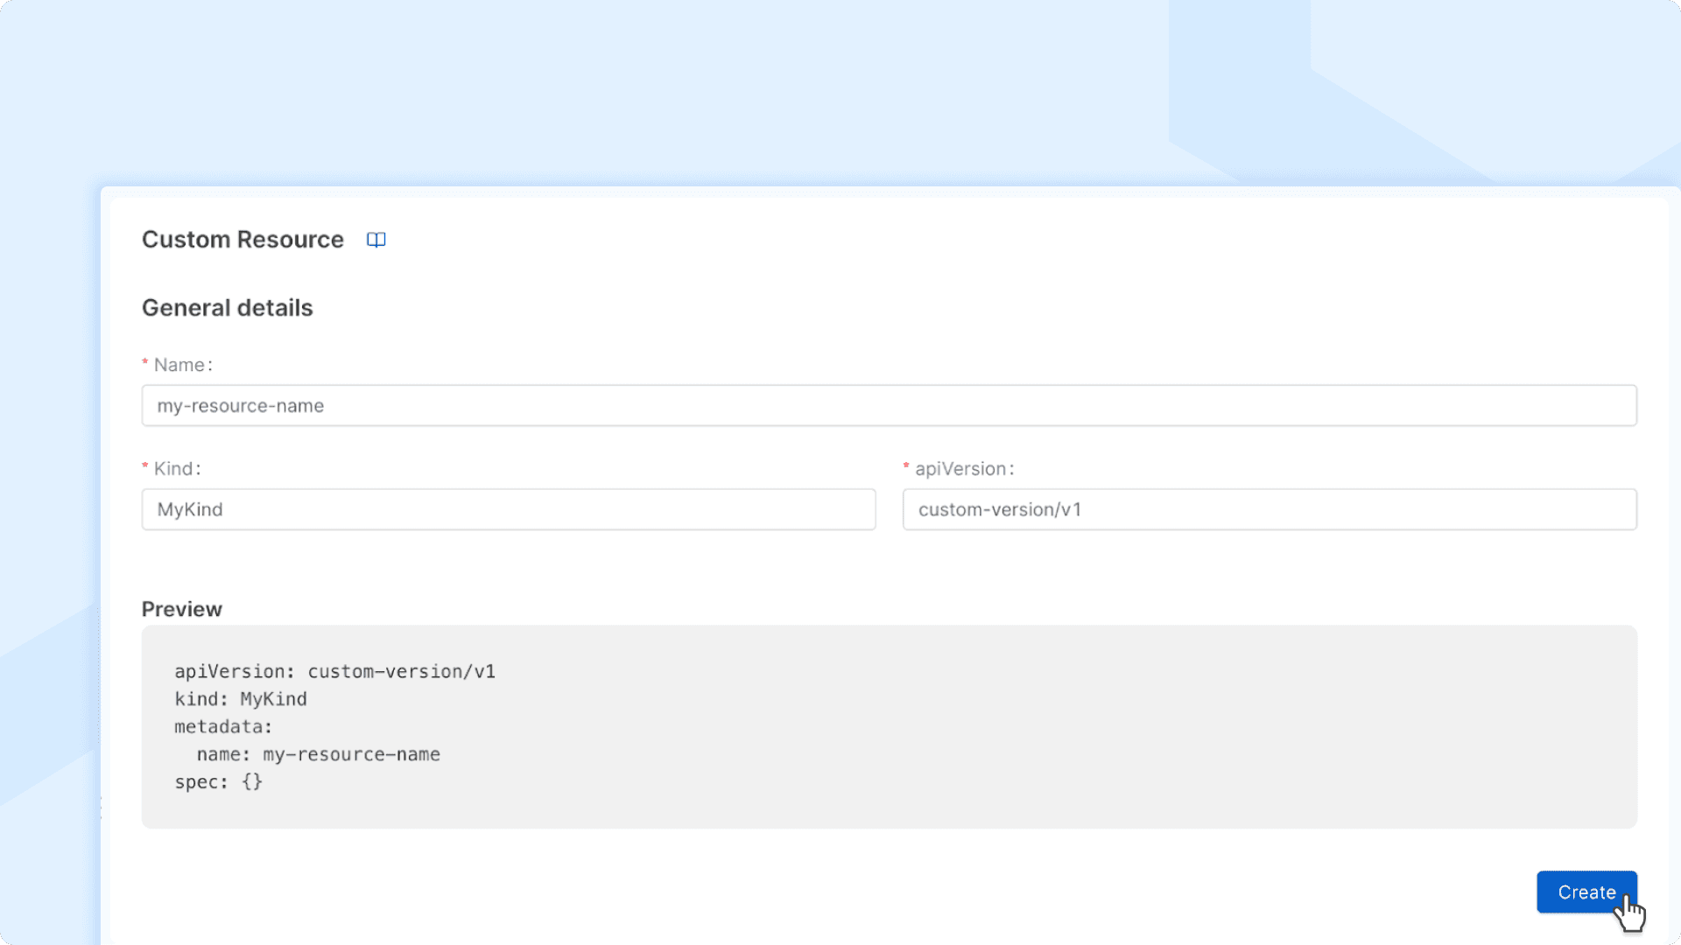
Task: Open the Custom Resource documentation book icon
Action: point(376,240)
